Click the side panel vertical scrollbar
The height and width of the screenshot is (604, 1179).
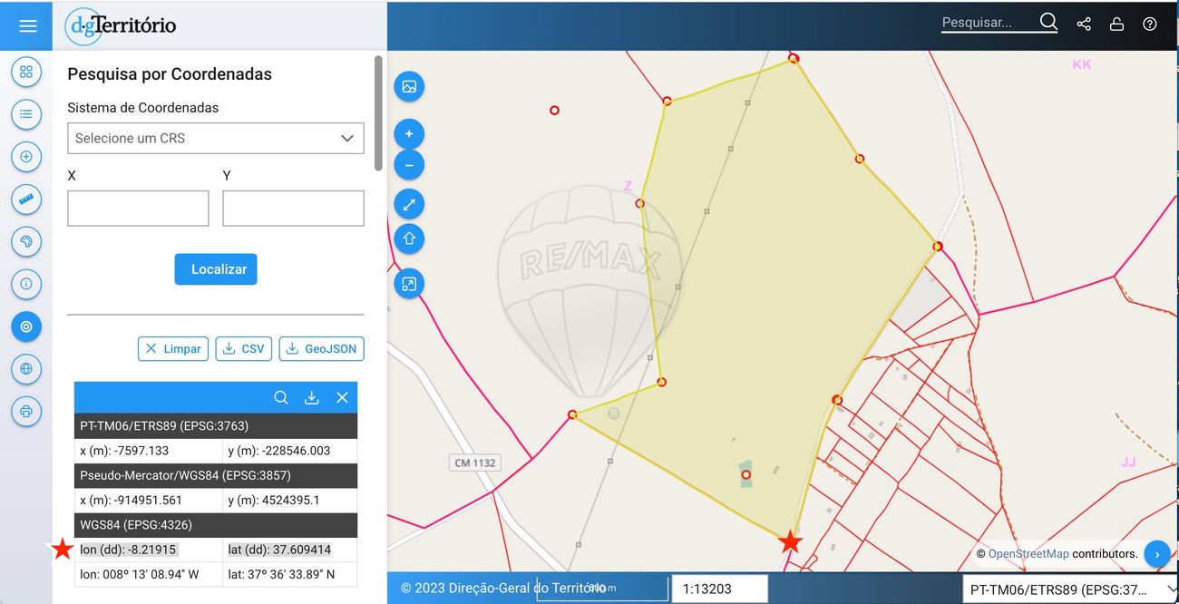[x=378, y=113]
